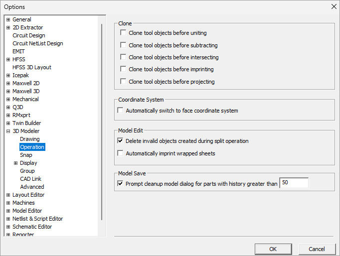Open Drawing under 3D Modeler
This screenshot has height=256, width=340.
pos(30,139)
